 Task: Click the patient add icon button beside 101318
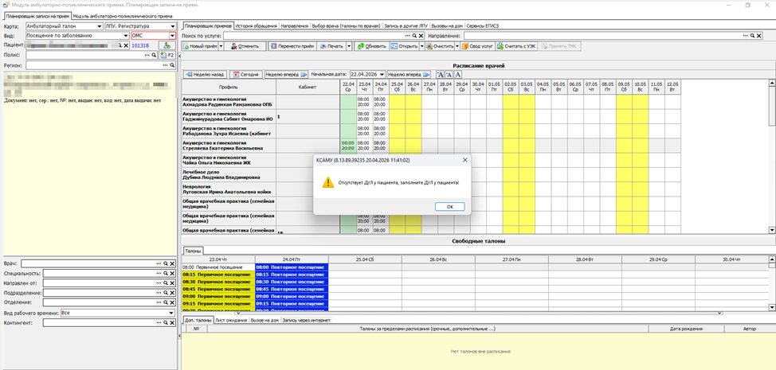tap(167, 45)
